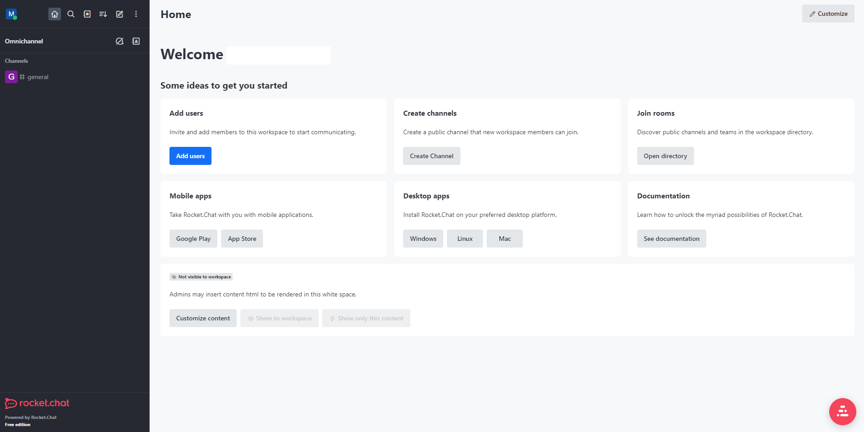Click the Free edition label

[x=18, y=425]
